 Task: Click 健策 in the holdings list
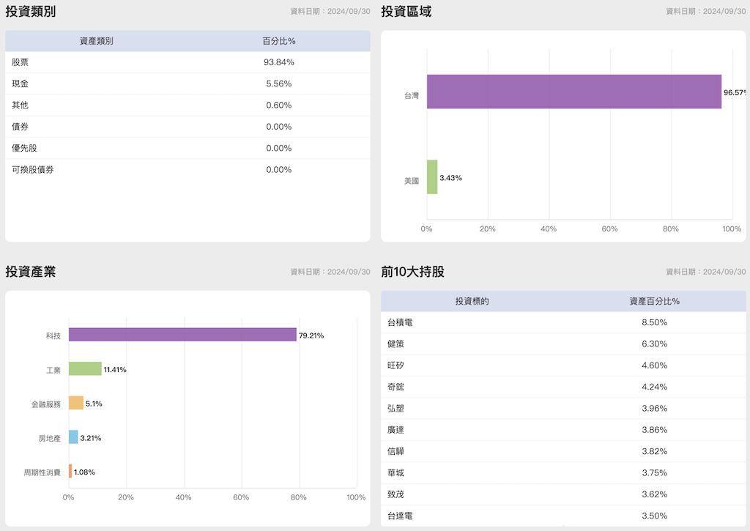point(396,344)
